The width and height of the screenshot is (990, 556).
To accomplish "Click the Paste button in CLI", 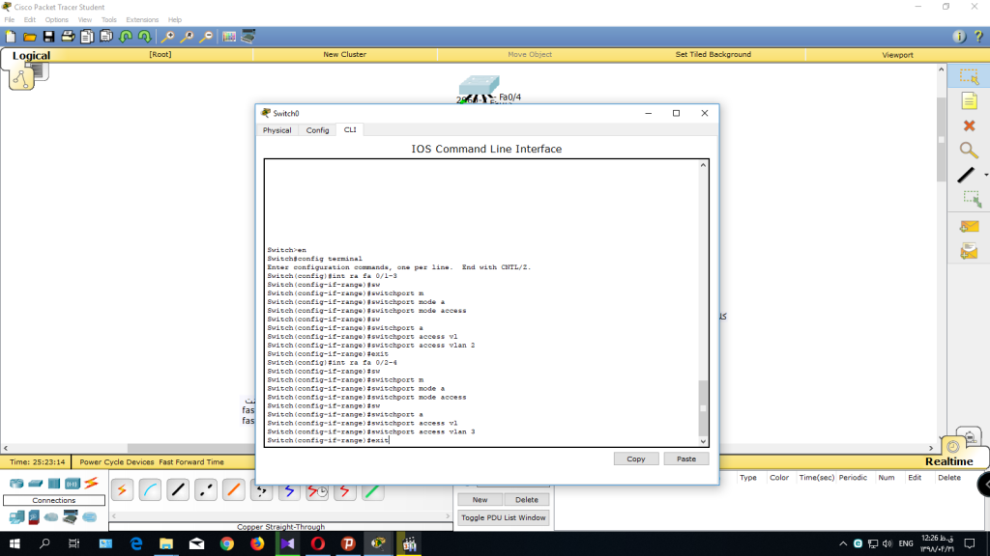I will click(686, 459).
